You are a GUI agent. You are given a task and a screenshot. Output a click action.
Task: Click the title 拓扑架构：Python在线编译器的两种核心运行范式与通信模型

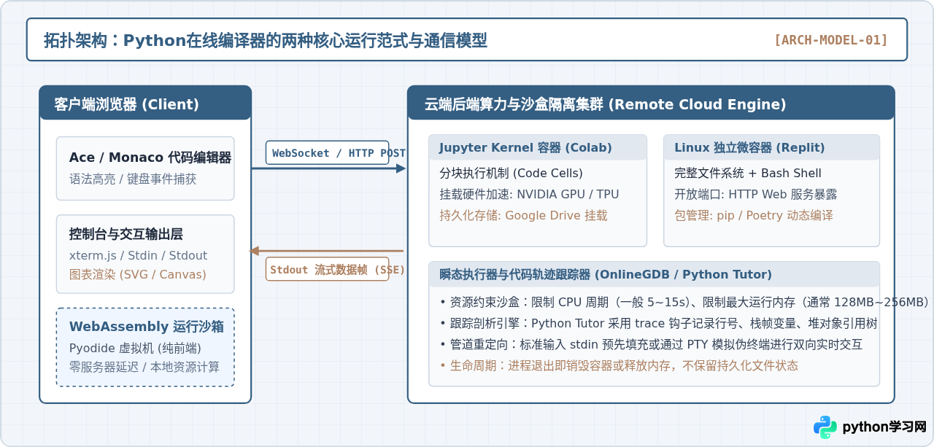click(x=265, y=40)
